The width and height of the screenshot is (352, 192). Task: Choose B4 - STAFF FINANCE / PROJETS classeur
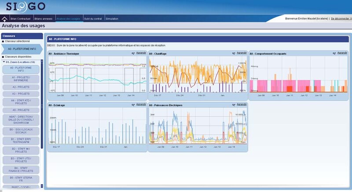21,169
